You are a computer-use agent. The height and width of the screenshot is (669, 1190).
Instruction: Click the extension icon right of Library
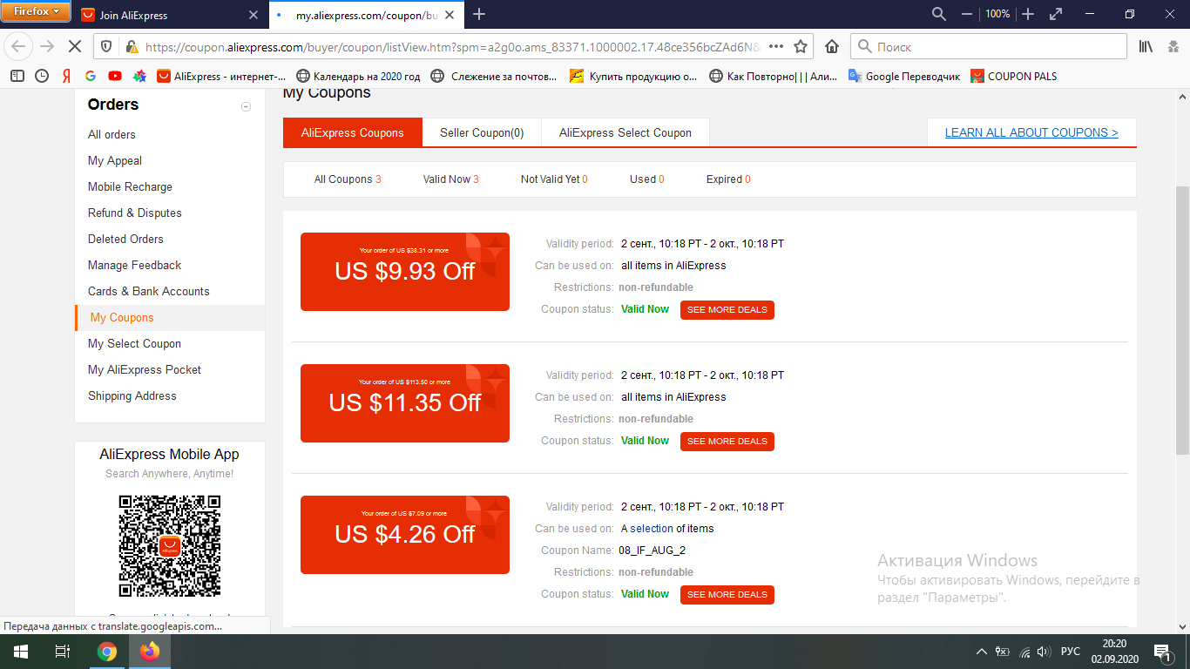pyautogui.click(x=1173, y=47)
